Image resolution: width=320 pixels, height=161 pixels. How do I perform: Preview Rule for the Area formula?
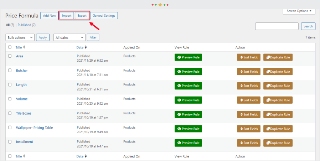[x=188, y=57]
